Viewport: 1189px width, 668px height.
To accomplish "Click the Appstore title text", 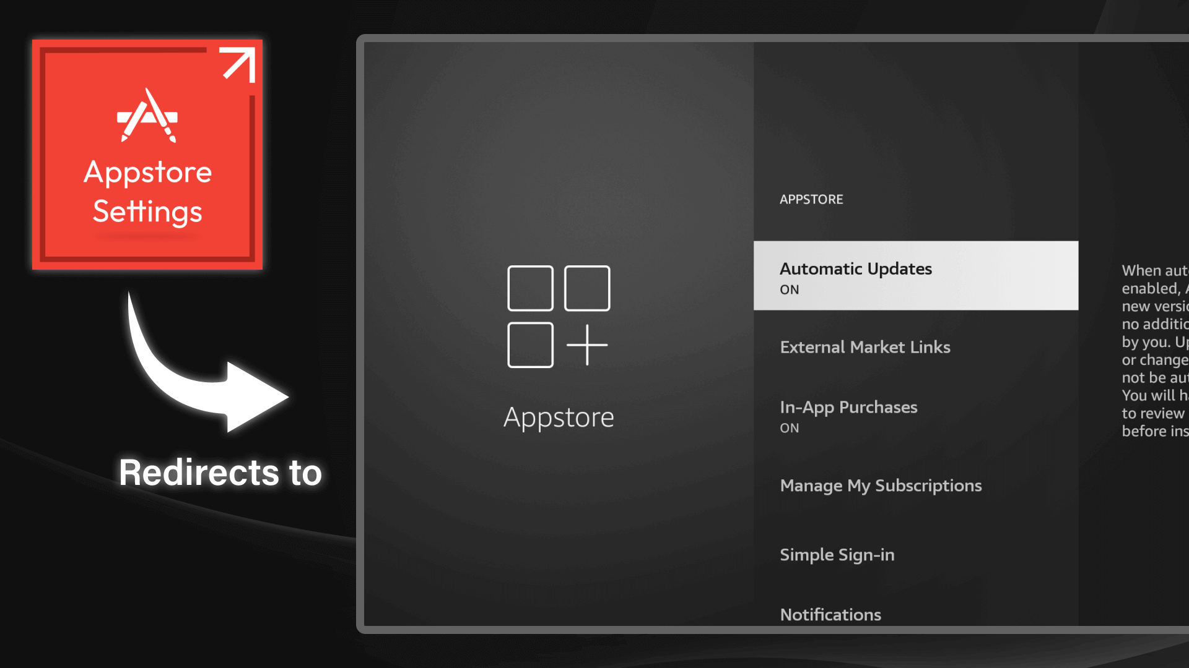I will (x=558, y=417).
